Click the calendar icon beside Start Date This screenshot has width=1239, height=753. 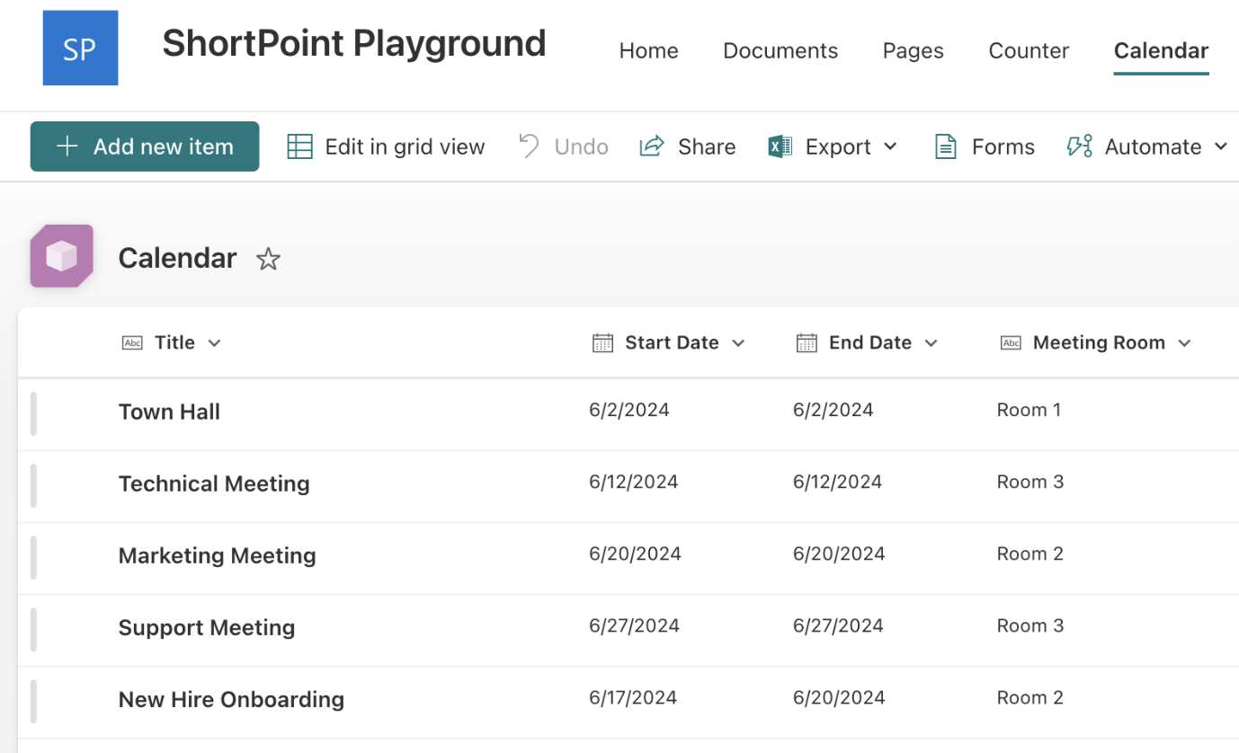pos(602,342)
